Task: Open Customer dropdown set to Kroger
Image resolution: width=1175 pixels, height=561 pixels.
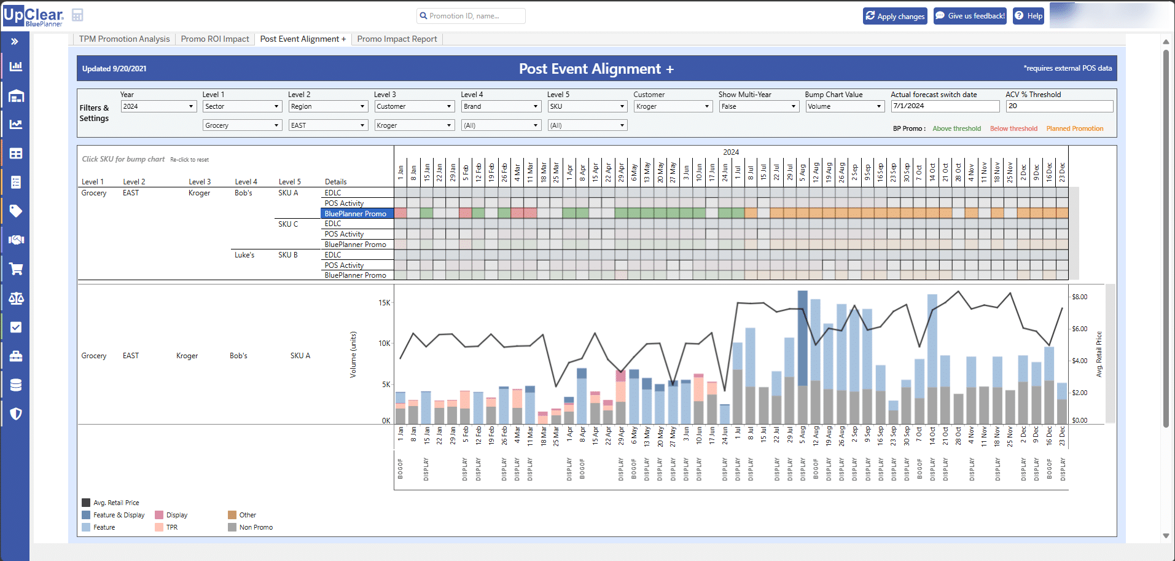Action: tap(673, 106)
